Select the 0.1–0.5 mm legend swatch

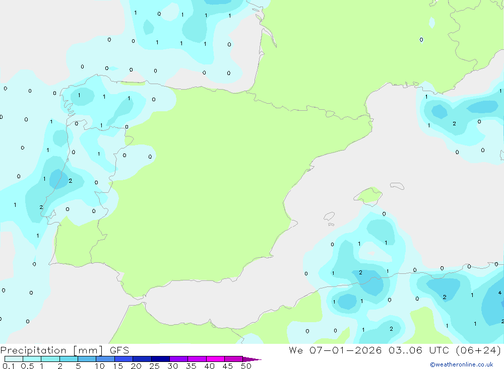pyautogui.click(x=14, y=359)
